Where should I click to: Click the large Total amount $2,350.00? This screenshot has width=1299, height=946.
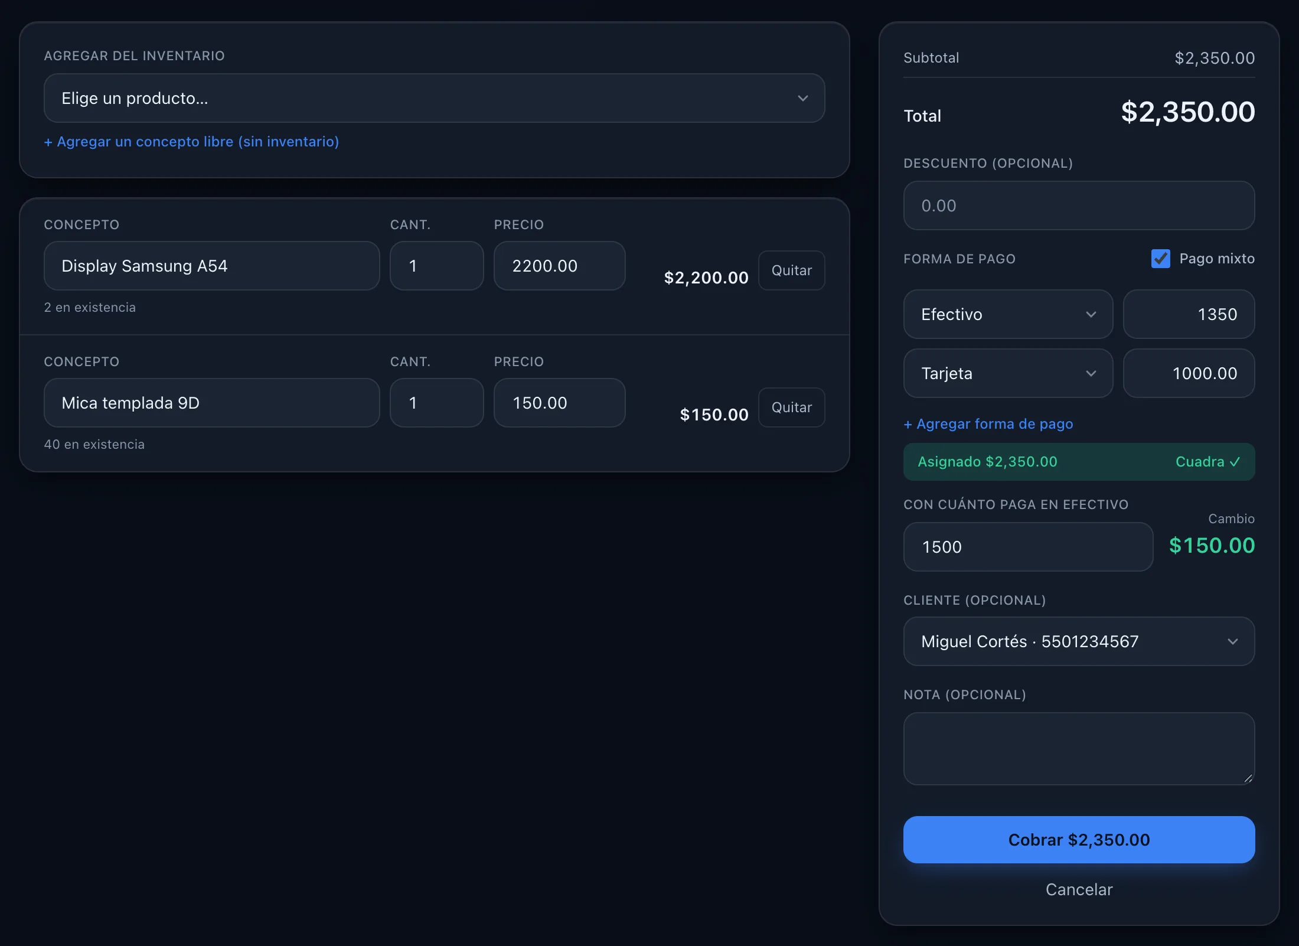[1188, 112]
